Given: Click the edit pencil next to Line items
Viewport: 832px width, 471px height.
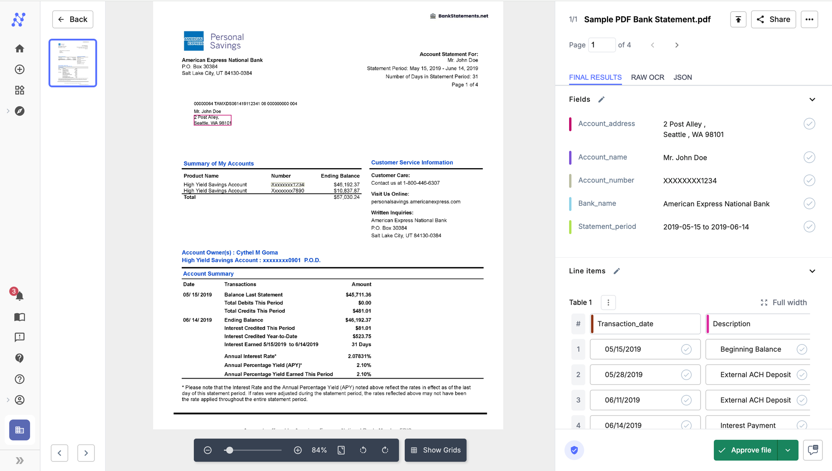Looking at the screenshot, I should [617, 271].
